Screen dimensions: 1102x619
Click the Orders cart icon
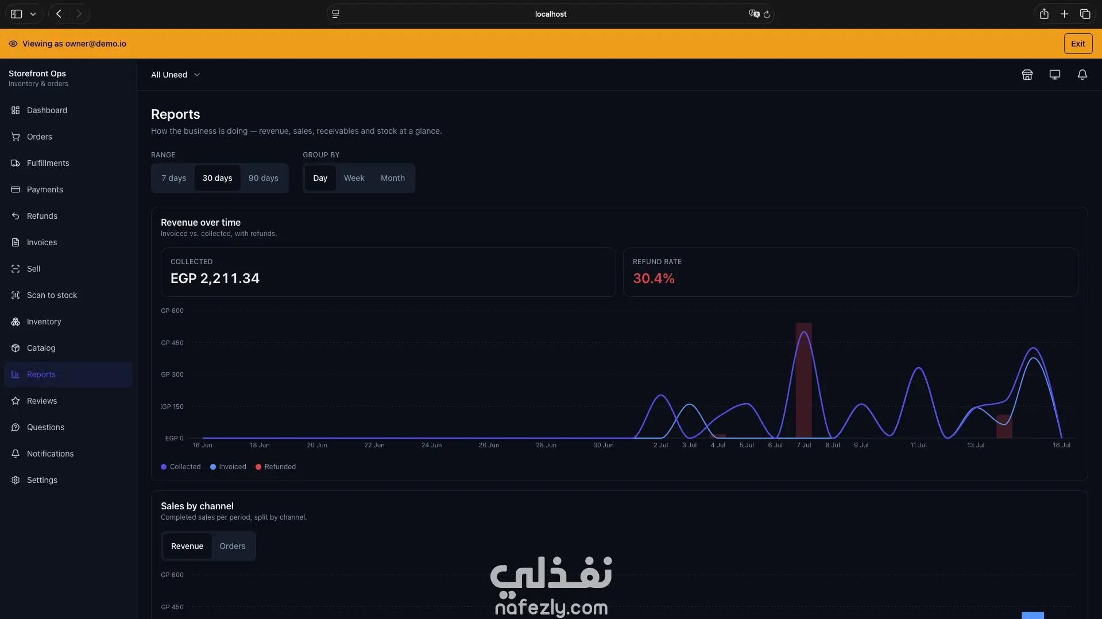16,137
